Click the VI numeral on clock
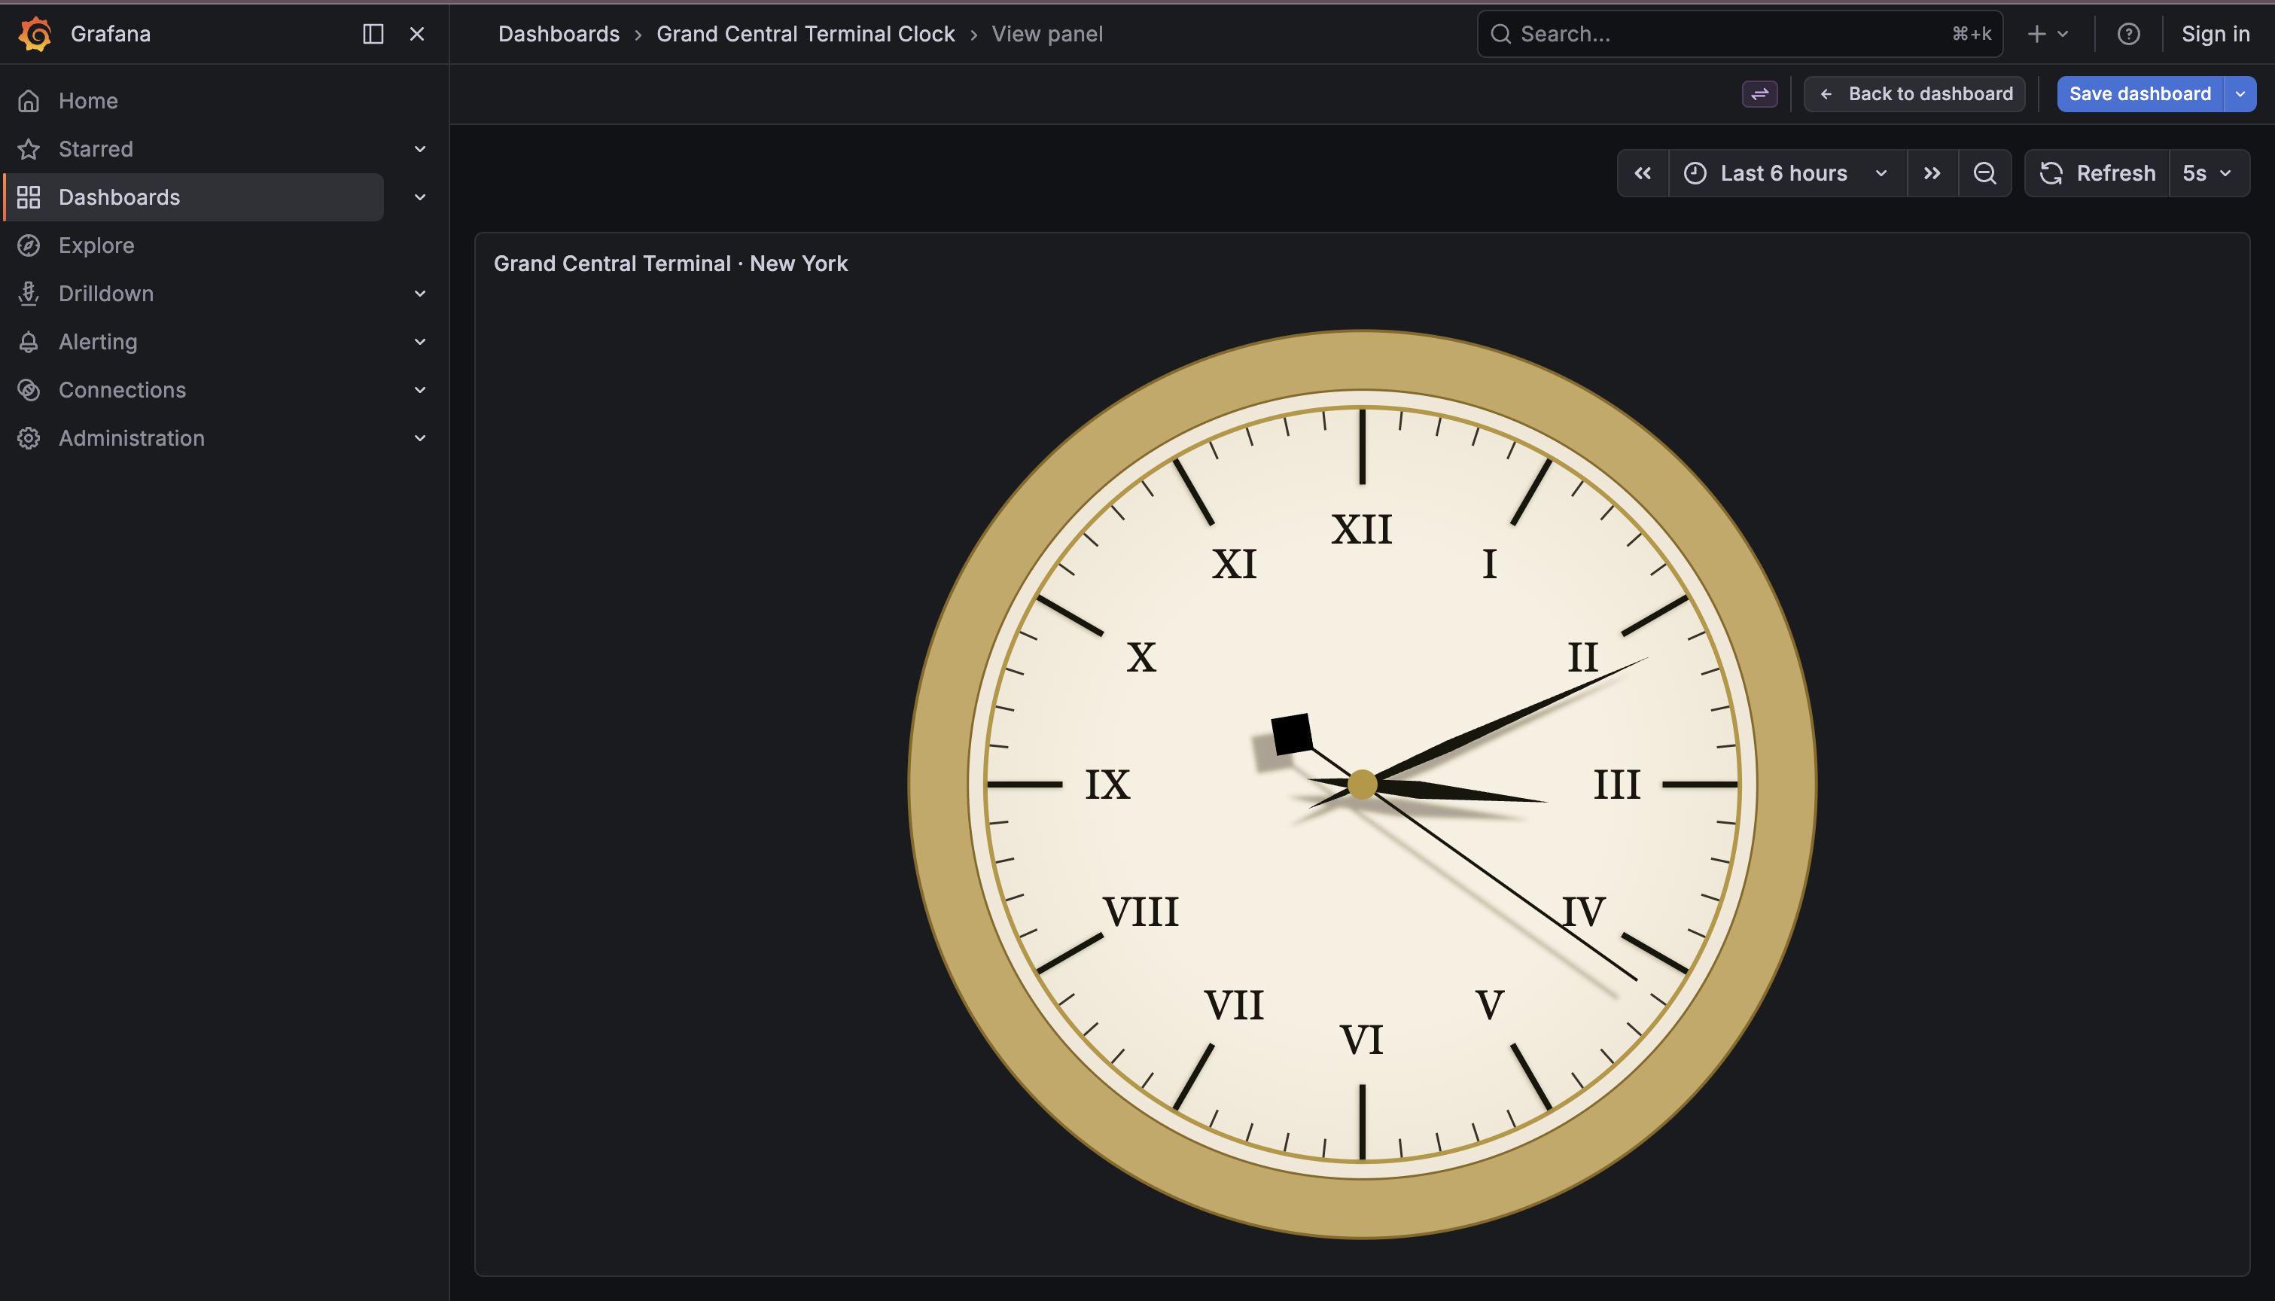 coord(1362,1039)
